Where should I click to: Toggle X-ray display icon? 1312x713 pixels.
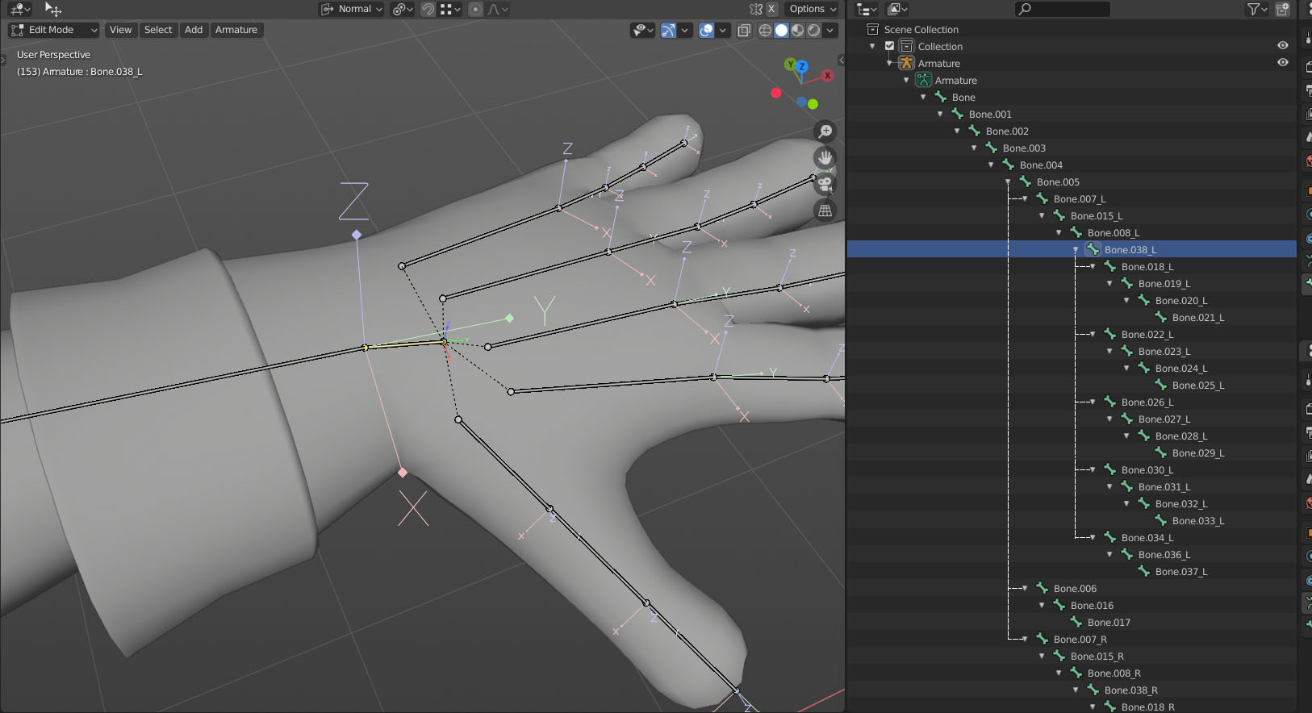[x=744, y=30]
